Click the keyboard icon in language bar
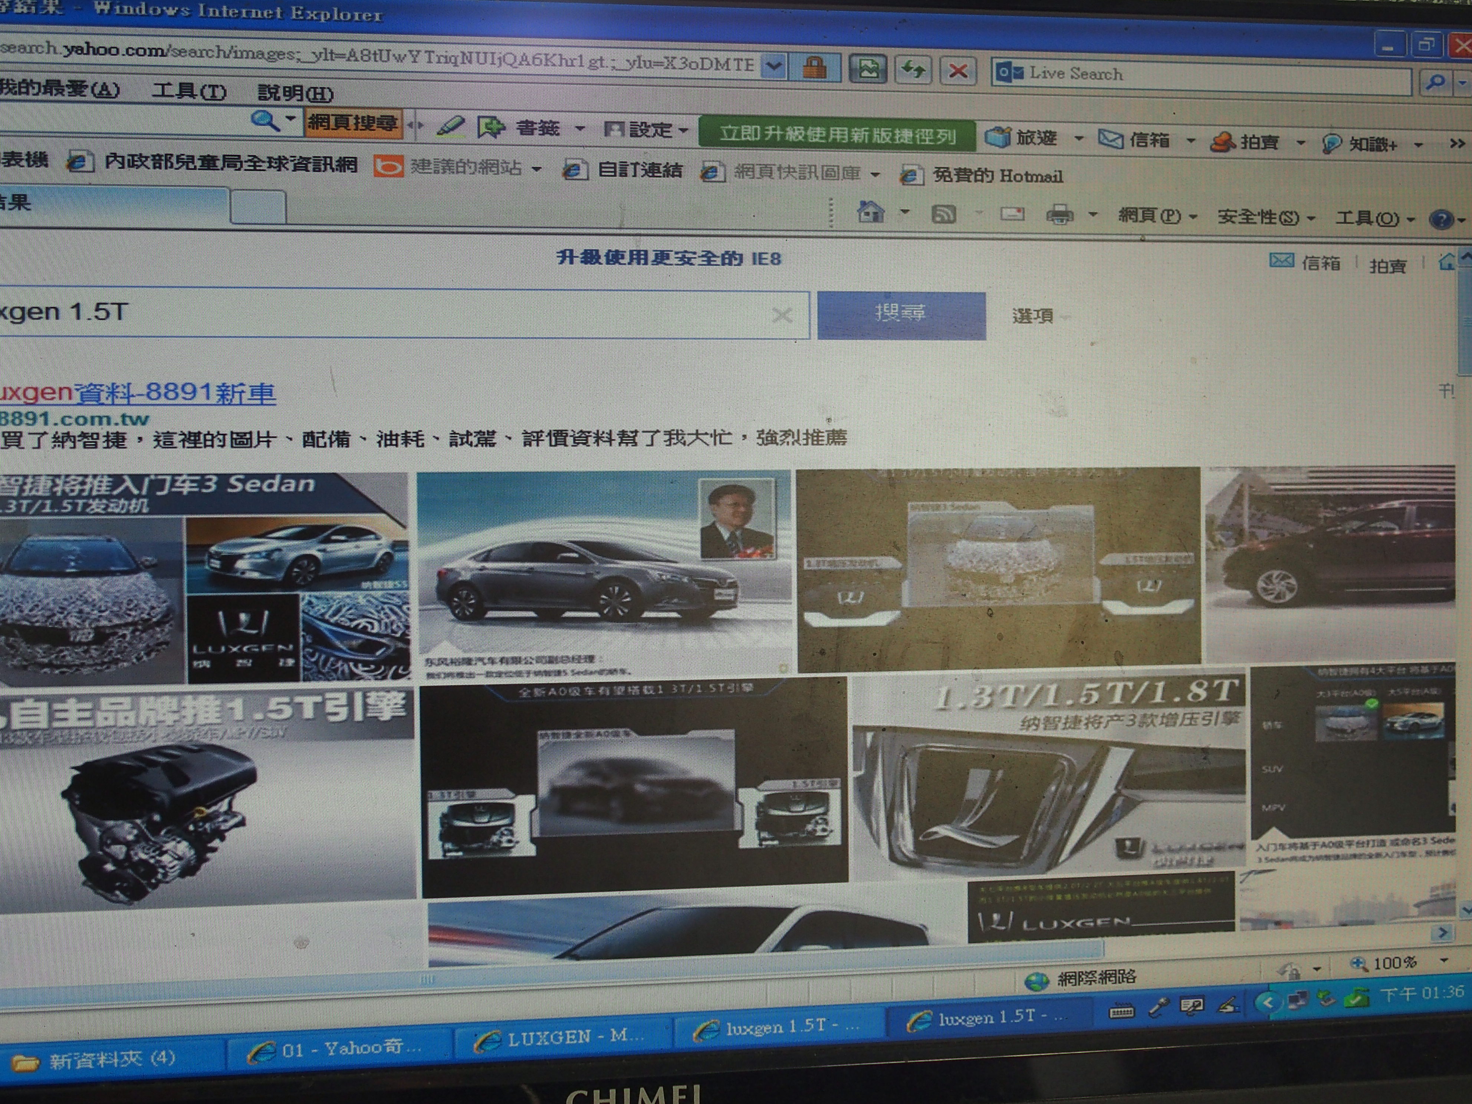 pyautogui.click(x=1121, y=1012)
